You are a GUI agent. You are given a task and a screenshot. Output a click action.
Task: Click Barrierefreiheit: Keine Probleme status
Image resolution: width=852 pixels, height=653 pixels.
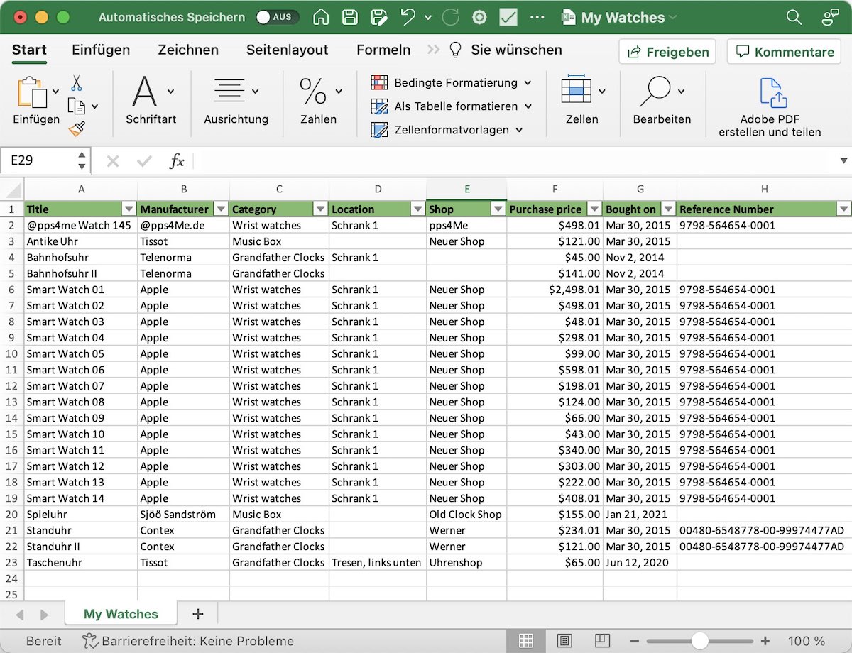[x=187, y=641]
